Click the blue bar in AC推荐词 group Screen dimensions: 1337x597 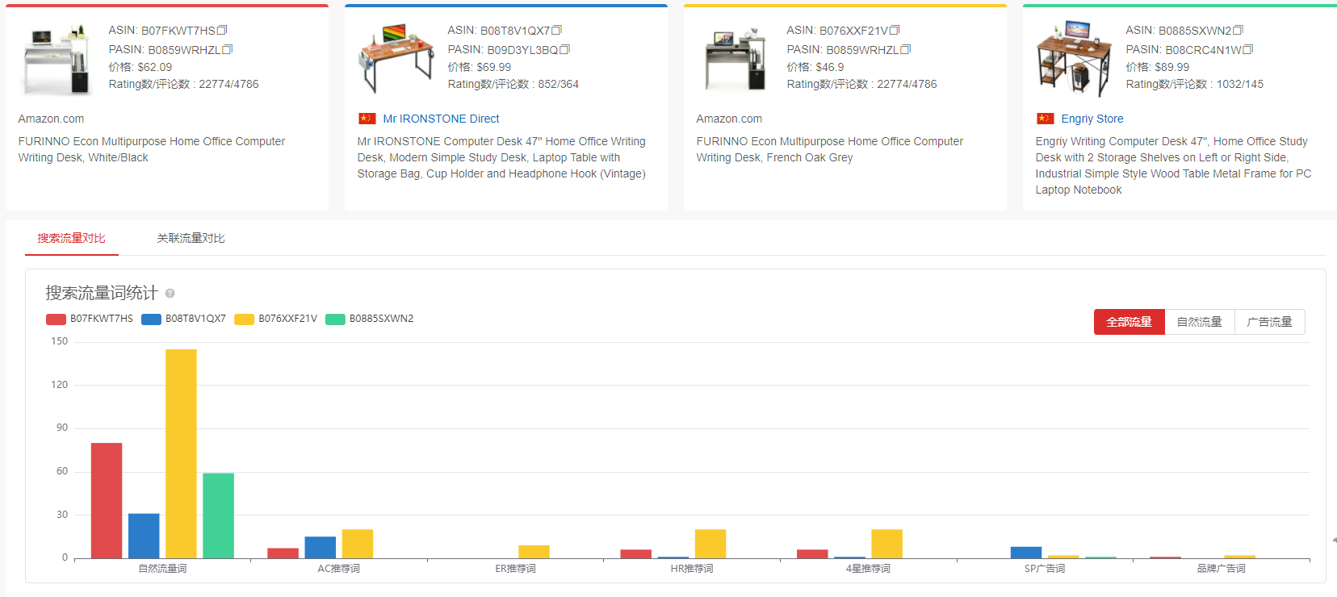pyautogui.click(x=320, y=547)
